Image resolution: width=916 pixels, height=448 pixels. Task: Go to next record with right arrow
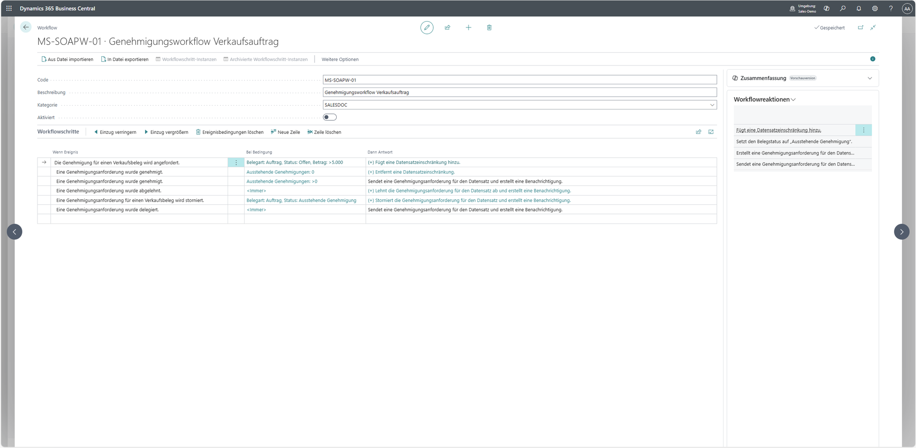(x=901, y=232)
